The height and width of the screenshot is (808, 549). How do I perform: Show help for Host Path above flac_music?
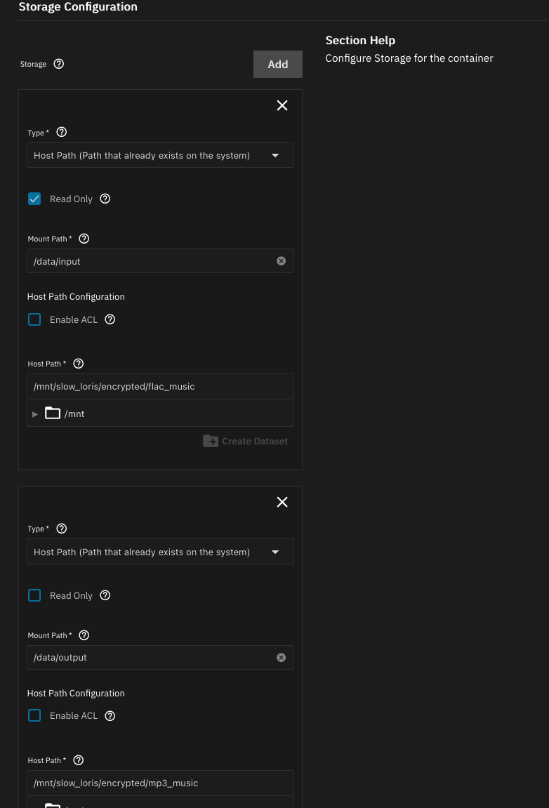point(79,364)
